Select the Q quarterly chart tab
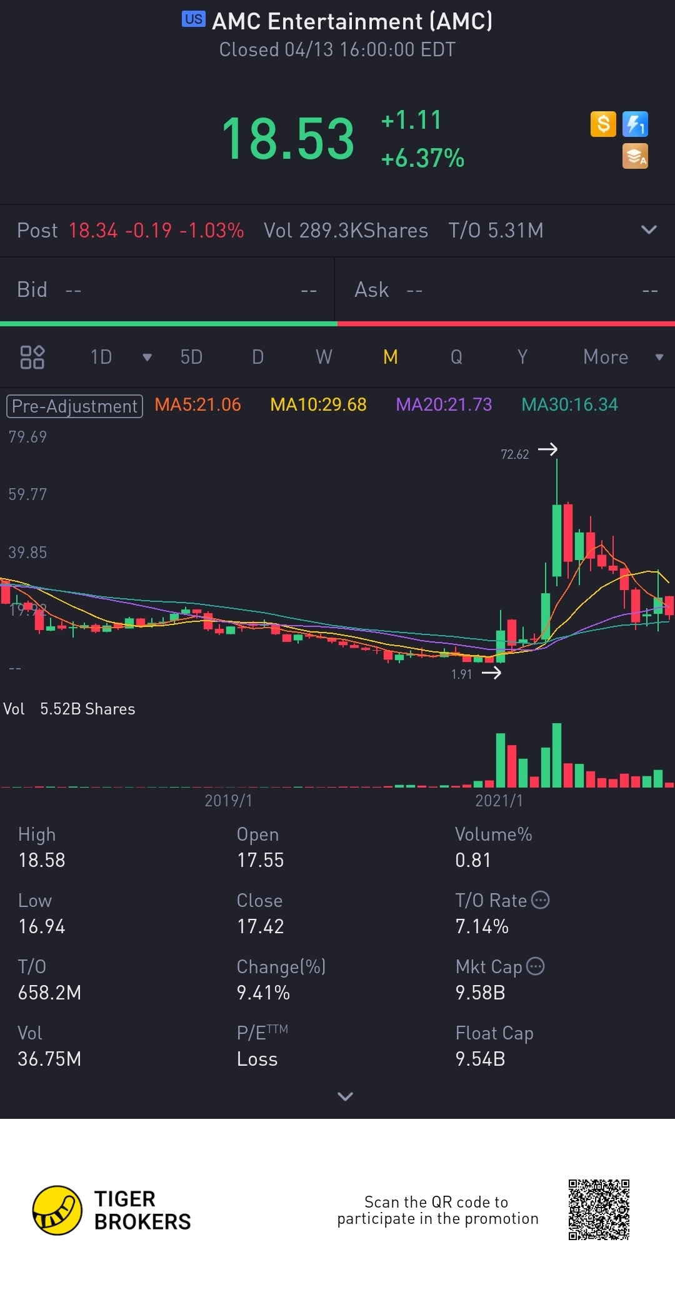675x1302 pixels. (457, 357)
